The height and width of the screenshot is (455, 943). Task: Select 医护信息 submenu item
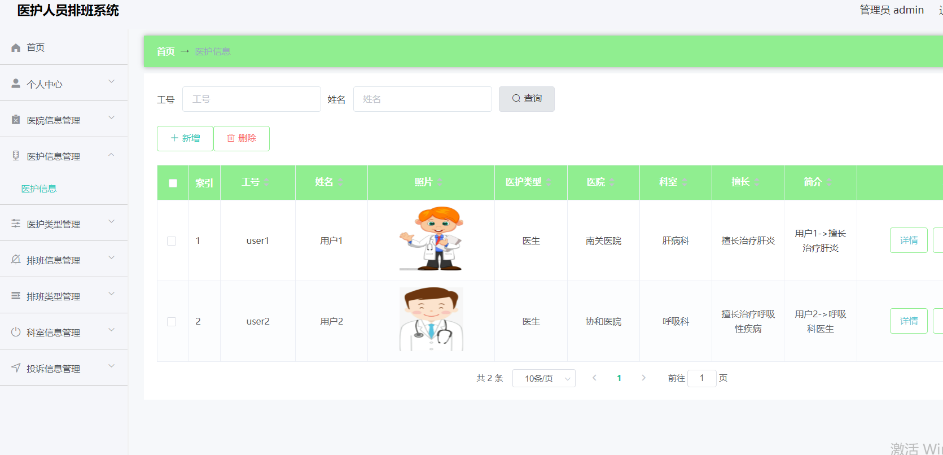coord(39,189)
